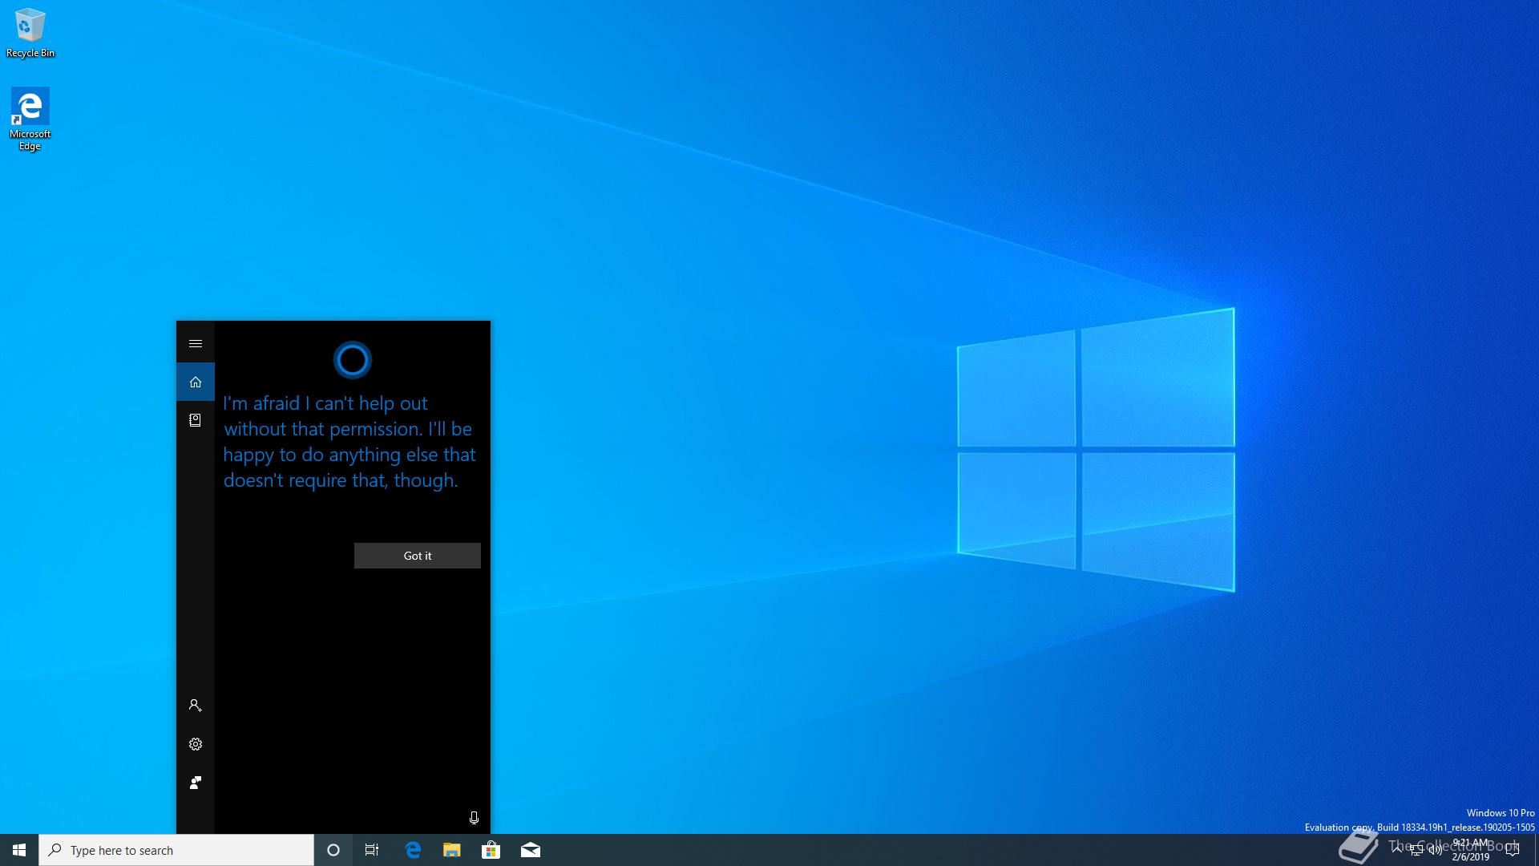
Task: Show hidden system tray icons
Action: coord(1397,848)
